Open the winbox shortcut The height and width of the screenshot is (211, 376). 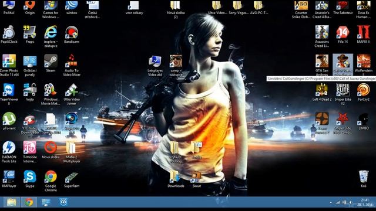(72, 7)
